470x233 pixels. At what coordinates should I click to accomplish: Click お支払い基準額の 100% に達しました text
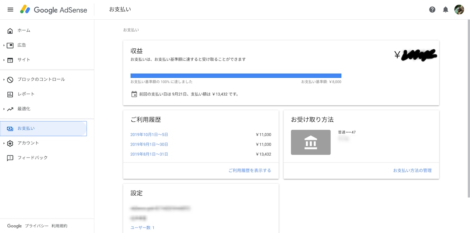tap(161, 82)
